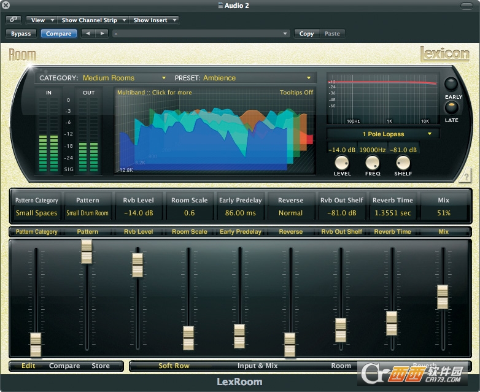The image size is (480, 392).
Task: Turn the FREQ knob
Action: coord(372,162)
